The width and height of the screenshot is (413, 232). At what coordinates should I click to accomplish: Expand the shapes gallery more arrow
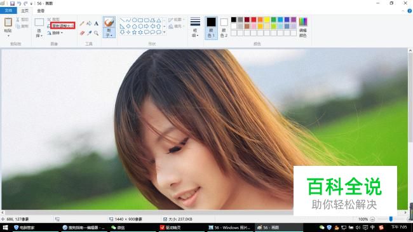click(x=165, y=32)
